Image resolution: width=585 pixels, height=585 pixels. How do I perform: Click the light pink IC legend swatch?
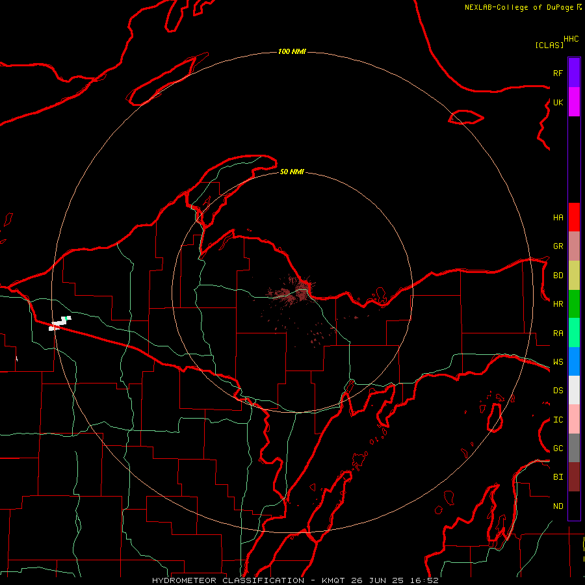tap(574, 419)
